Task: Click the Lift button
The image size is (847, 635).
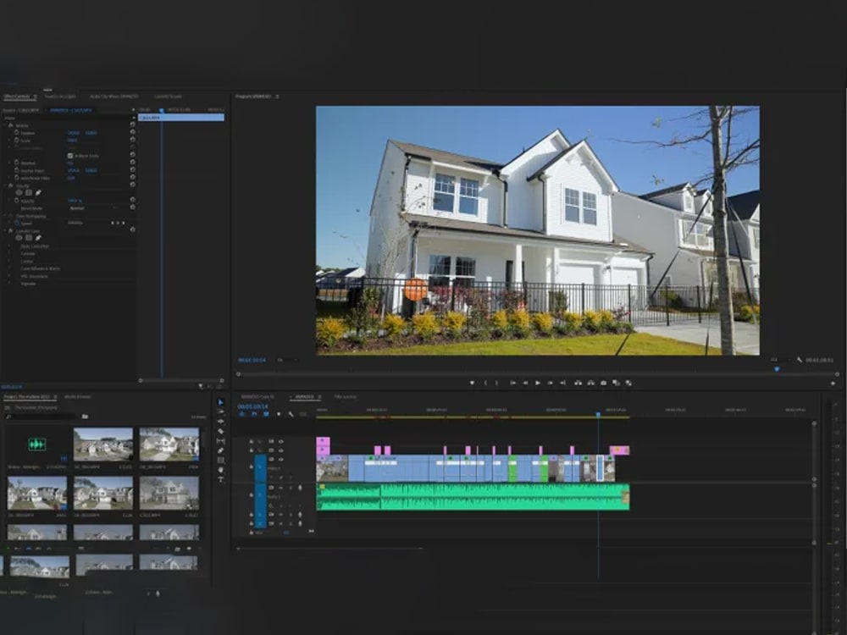Action: (578, 383)
